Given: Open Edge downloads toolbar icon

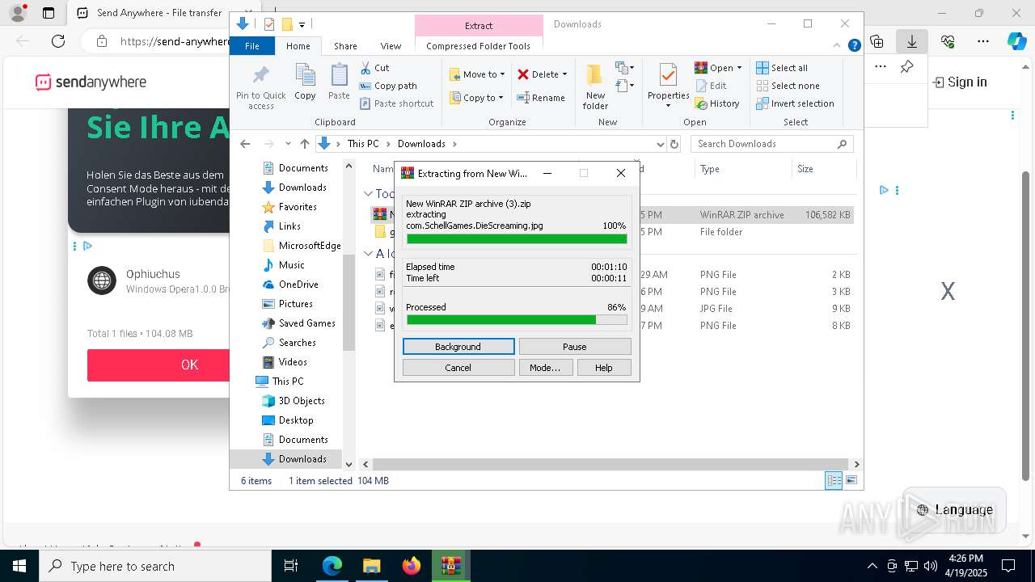Looking at the screenshot, I should pos(912,41).
